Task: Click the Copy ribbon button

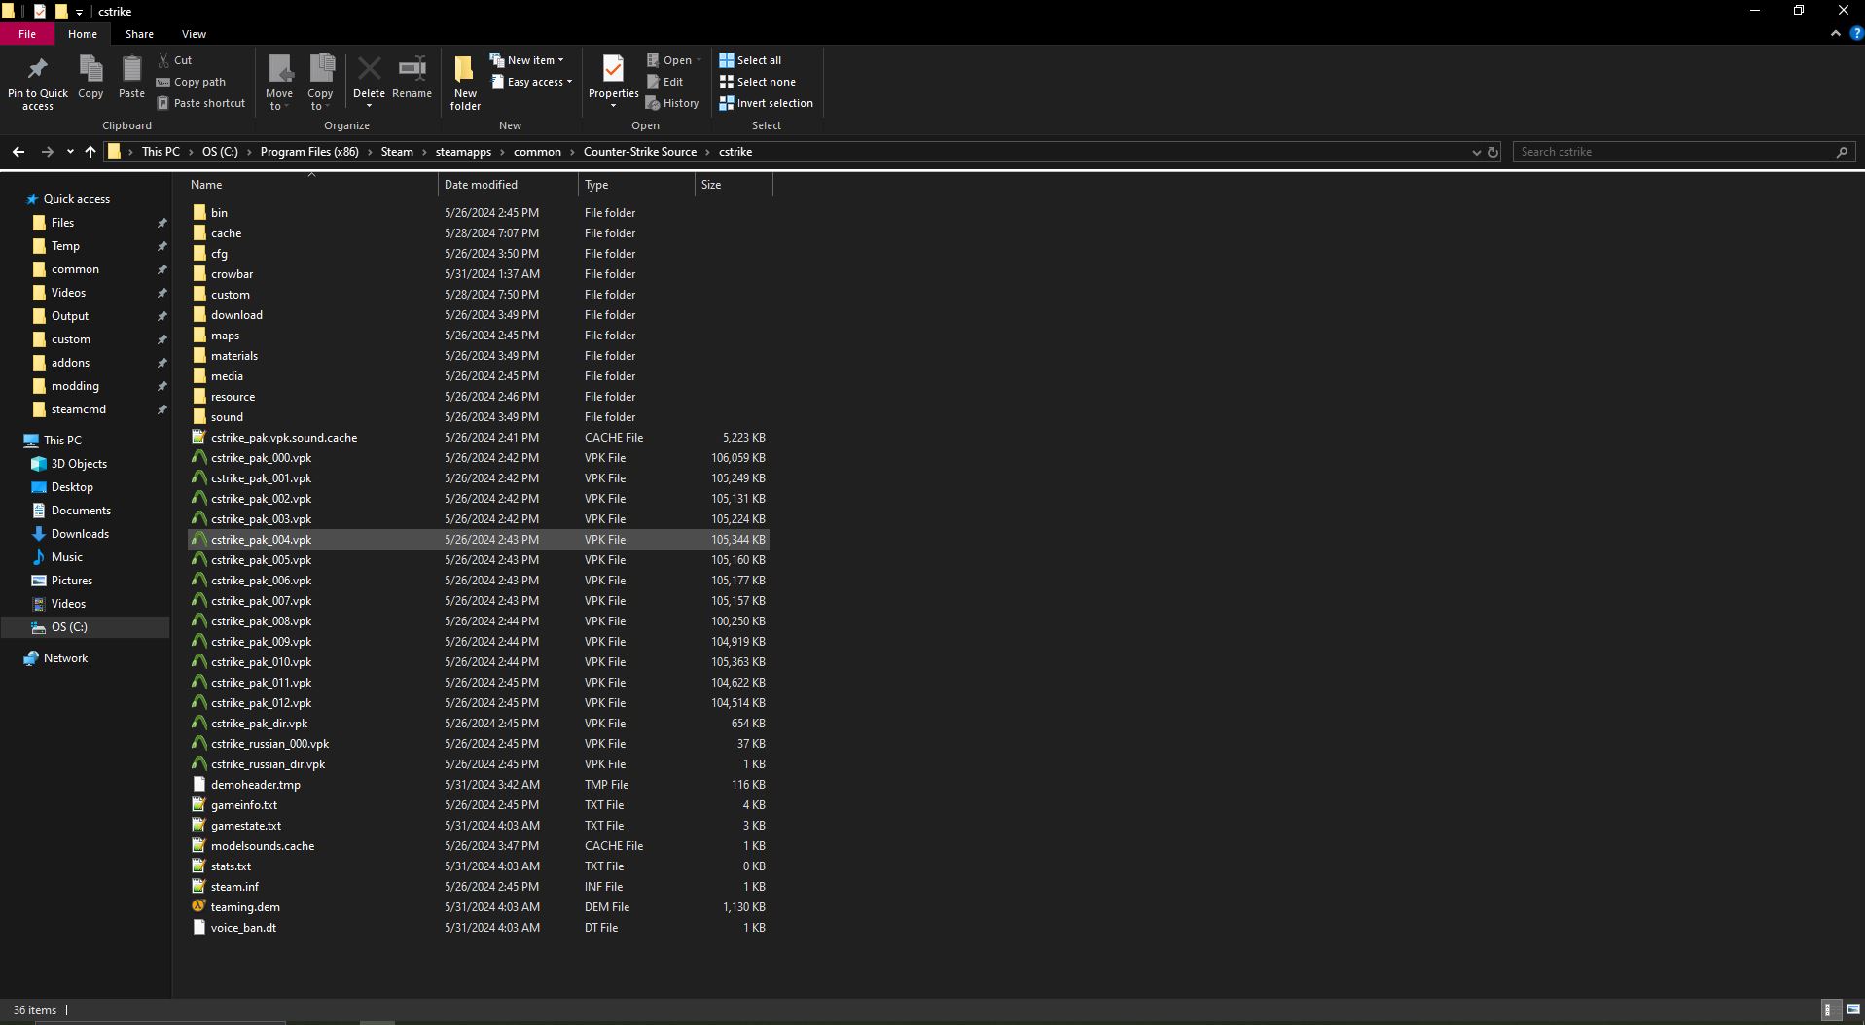Action: (x=90, y=77)
